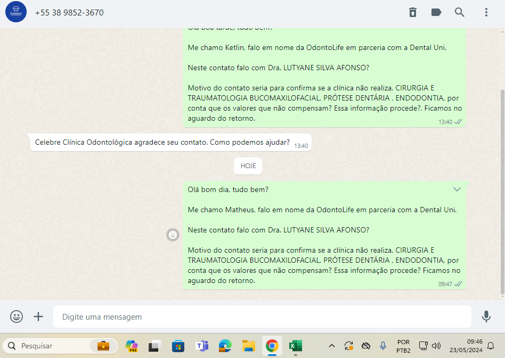Expand message options chevron on Matheus message
Viewport: 505px width, 358px height.
[x=457, y=189]
